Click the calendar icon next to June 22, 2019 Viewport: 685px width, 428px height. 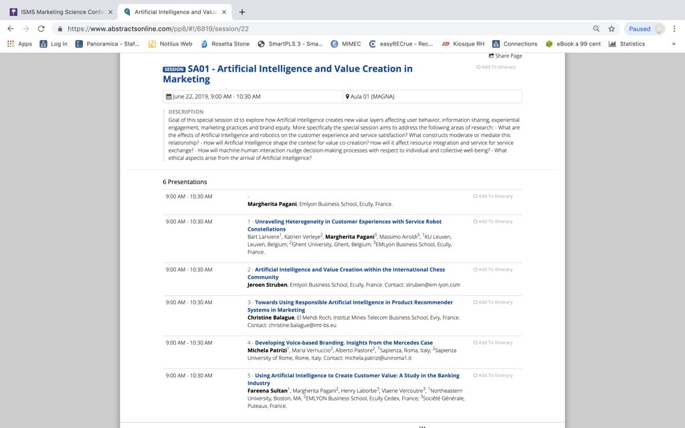[x=169, y=96]
